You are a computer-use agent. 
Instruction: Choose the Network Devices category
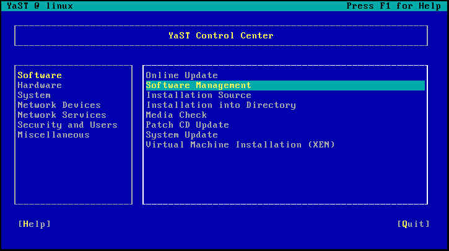tap(59, 105)
